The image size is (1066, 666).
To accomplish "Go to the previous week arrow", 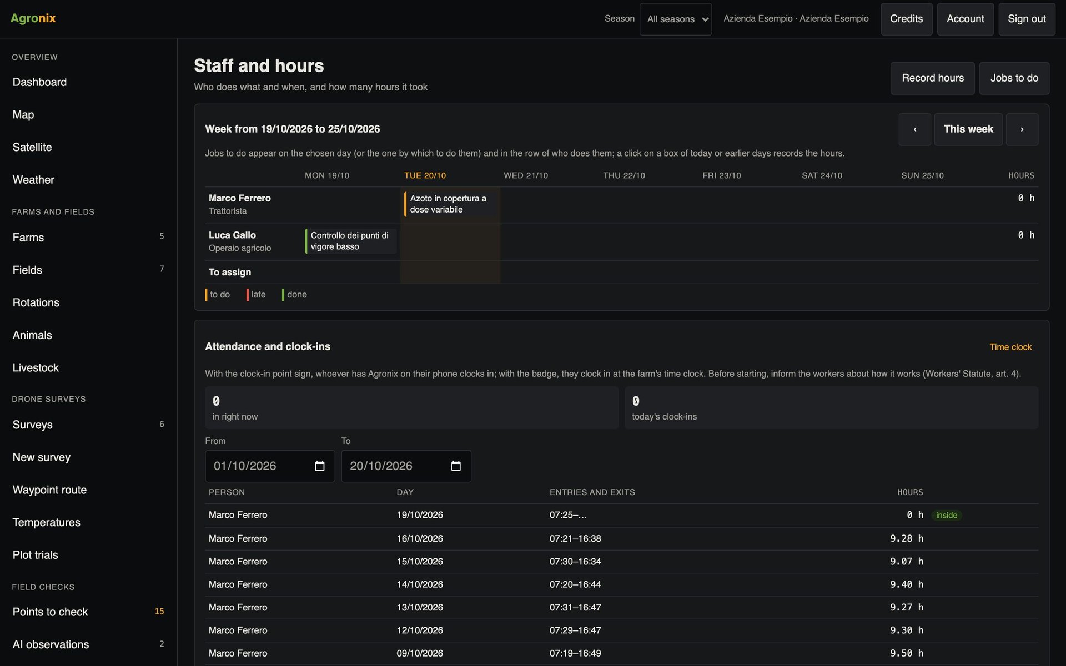I will tap(914, 129).
